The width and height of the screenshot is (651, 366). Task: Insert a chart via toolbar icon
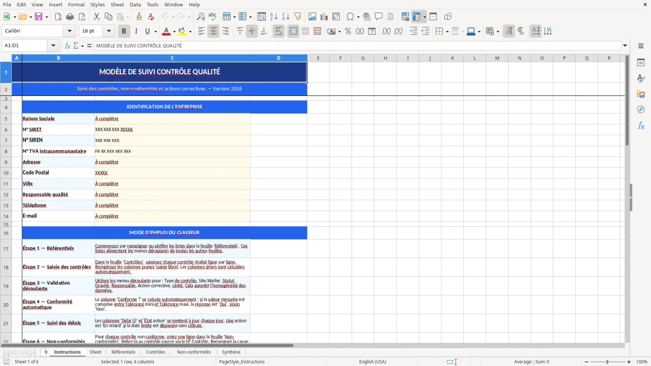click(324, 17)
